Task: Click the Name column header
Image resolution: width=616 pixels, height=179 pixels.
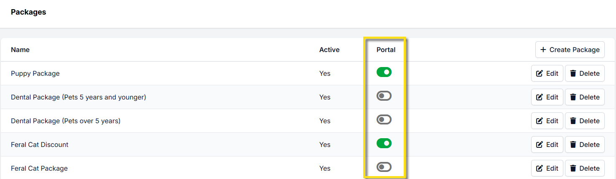Action: pyautogui.click(x=20, y=50)
